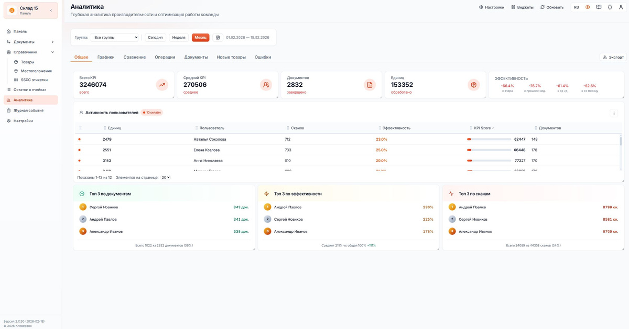Click the KPI progress bar for Елена Козлова
Image resolution: width=629 pixels, height=329 pixels.
coord(489,150)
